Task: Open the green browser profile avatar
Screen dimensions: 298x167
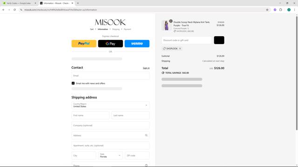Action: click(289, 10)
